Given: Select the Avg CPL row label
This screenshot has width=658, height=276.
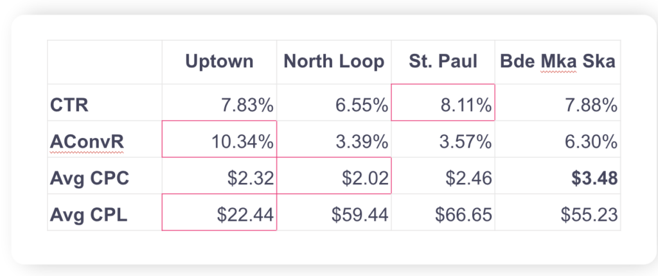Looking at the screenshot, I should point(89,213).
